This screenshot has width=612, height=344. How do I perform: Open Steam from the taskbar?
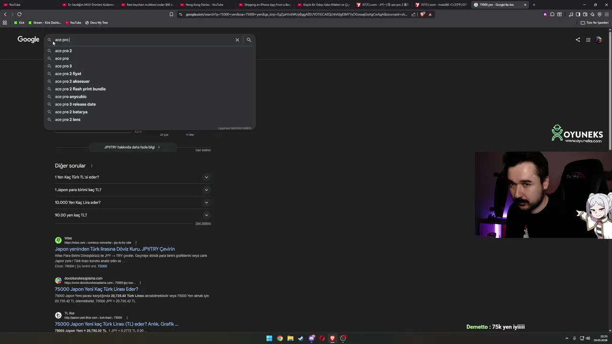(301, 338)
